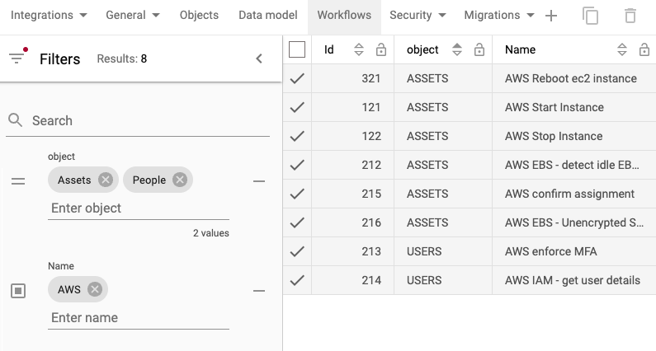Open AWS Reboot ec2 instance workflow
The width and height of the screenshot is (656, 351).
(571, 78)
